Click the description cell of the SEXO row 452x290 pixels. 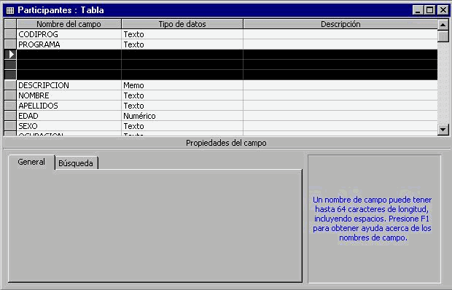(340, 126)
